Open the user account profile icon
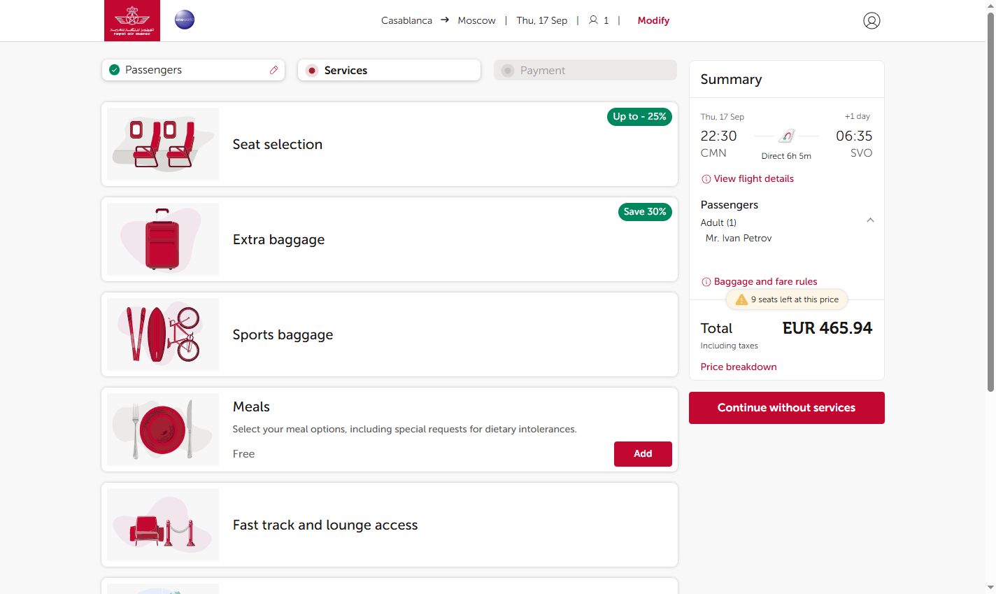The width and height of the screenshot is (996, 594). tap(871, 21)
